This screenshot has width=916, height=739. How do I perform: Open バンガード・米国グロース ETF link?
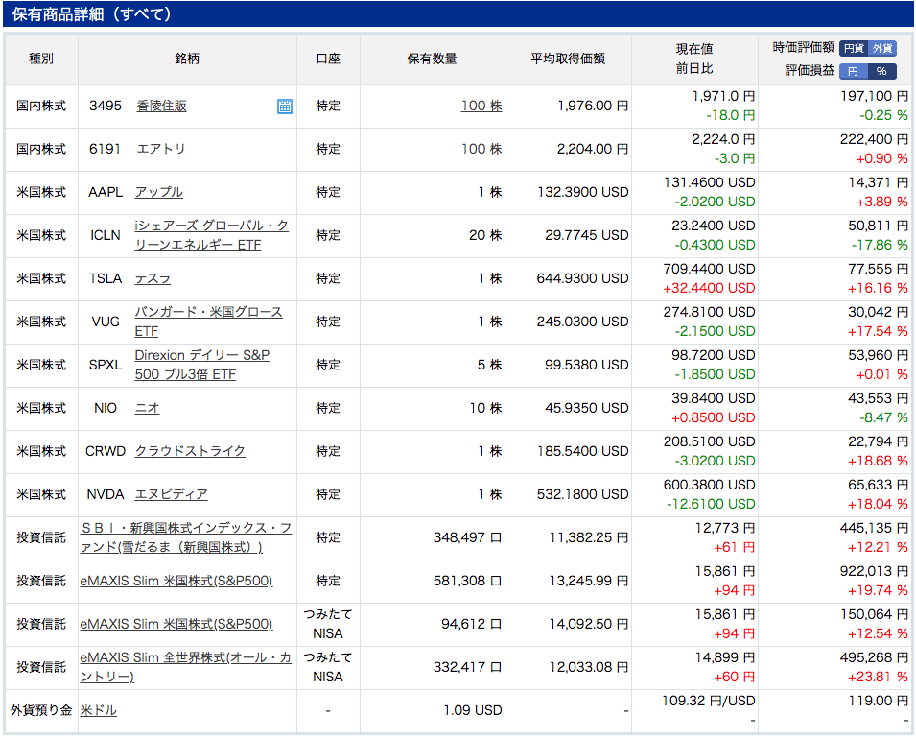[x=208, y=322]
